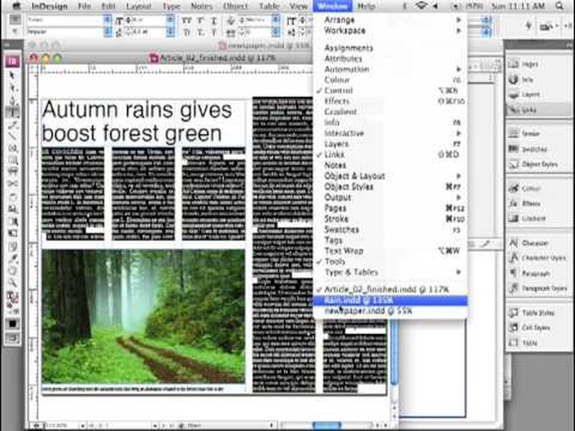Open the Swatches panel icon
575x431 pixels.
click(514, 149)
